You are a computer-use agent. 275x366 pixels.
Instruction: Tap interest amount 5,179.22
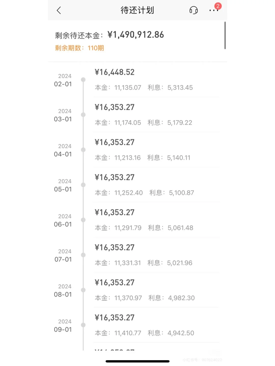180,123
